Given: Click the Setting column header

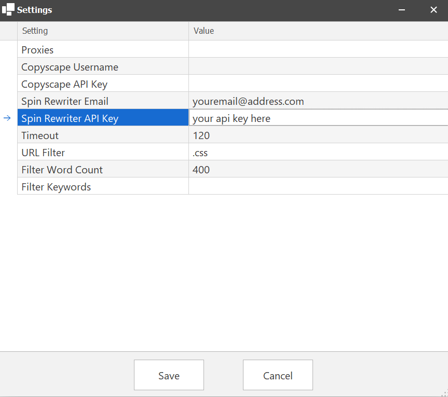Looking at the screenshot, I should (x=103, y=31).
